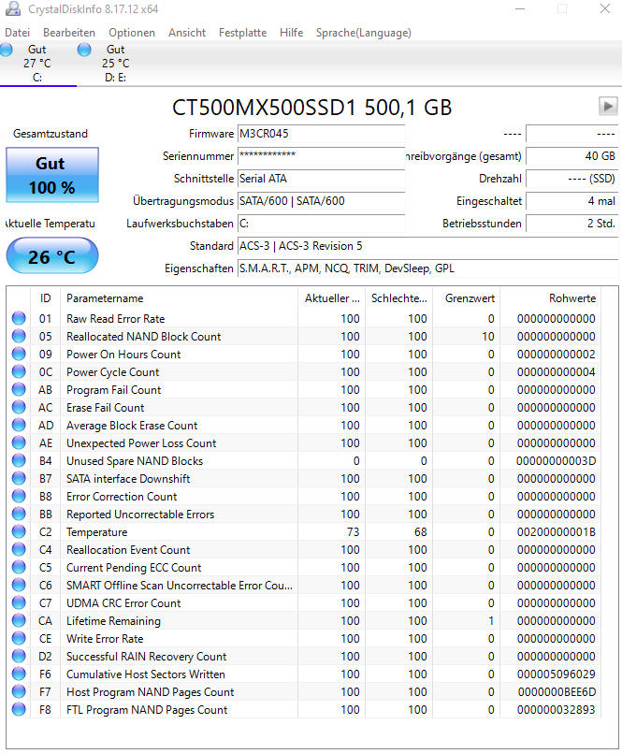The width and height of the screenshot is (622, 754).
Task: Select SMART Offline Scan Uncorrectable Error row
Action: pos(304,586)
